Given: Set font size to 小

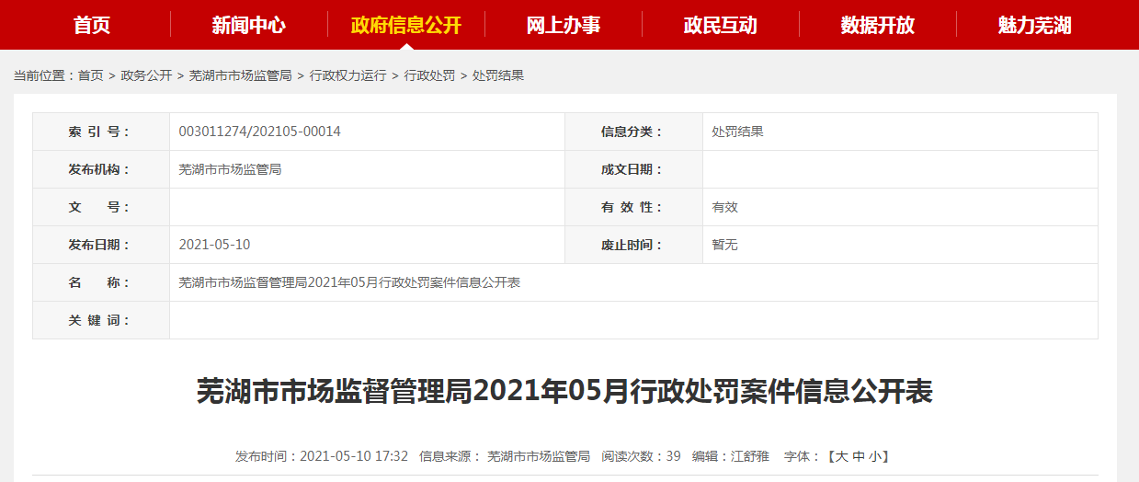Looking at the screenshot, I should [x=875, y=456].
